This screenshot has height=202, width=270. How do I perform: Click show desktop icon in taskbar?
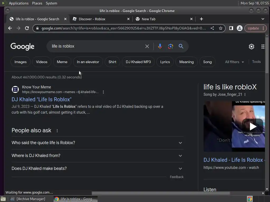[x=3, y=199]
